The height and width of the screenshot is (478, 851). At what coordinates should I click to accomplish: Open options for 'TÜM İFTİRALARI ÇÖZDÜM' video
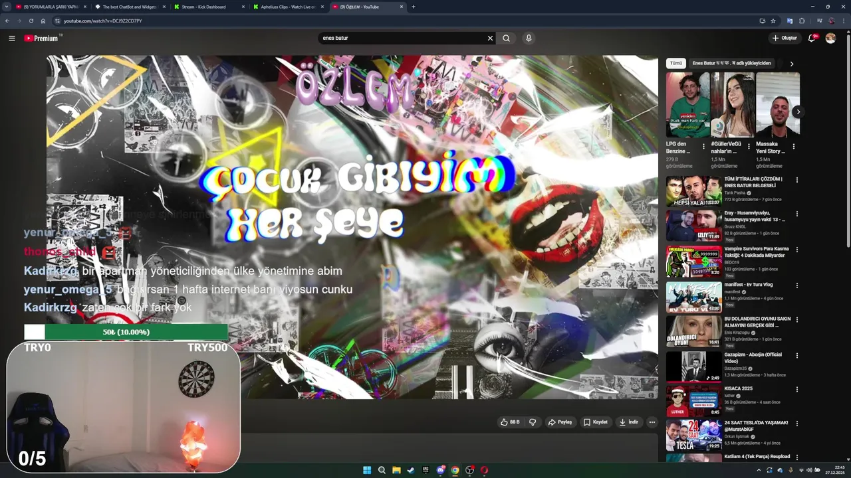(x=796, y=180)
